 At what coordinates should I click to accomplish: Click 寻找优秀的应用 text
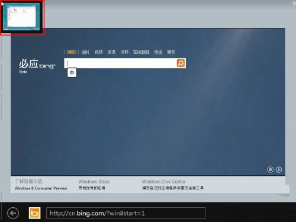point(92,188)
